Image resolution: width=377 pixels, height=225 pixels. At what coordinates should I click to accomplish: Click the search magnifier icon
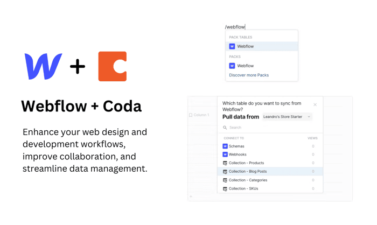pos(225,128)
